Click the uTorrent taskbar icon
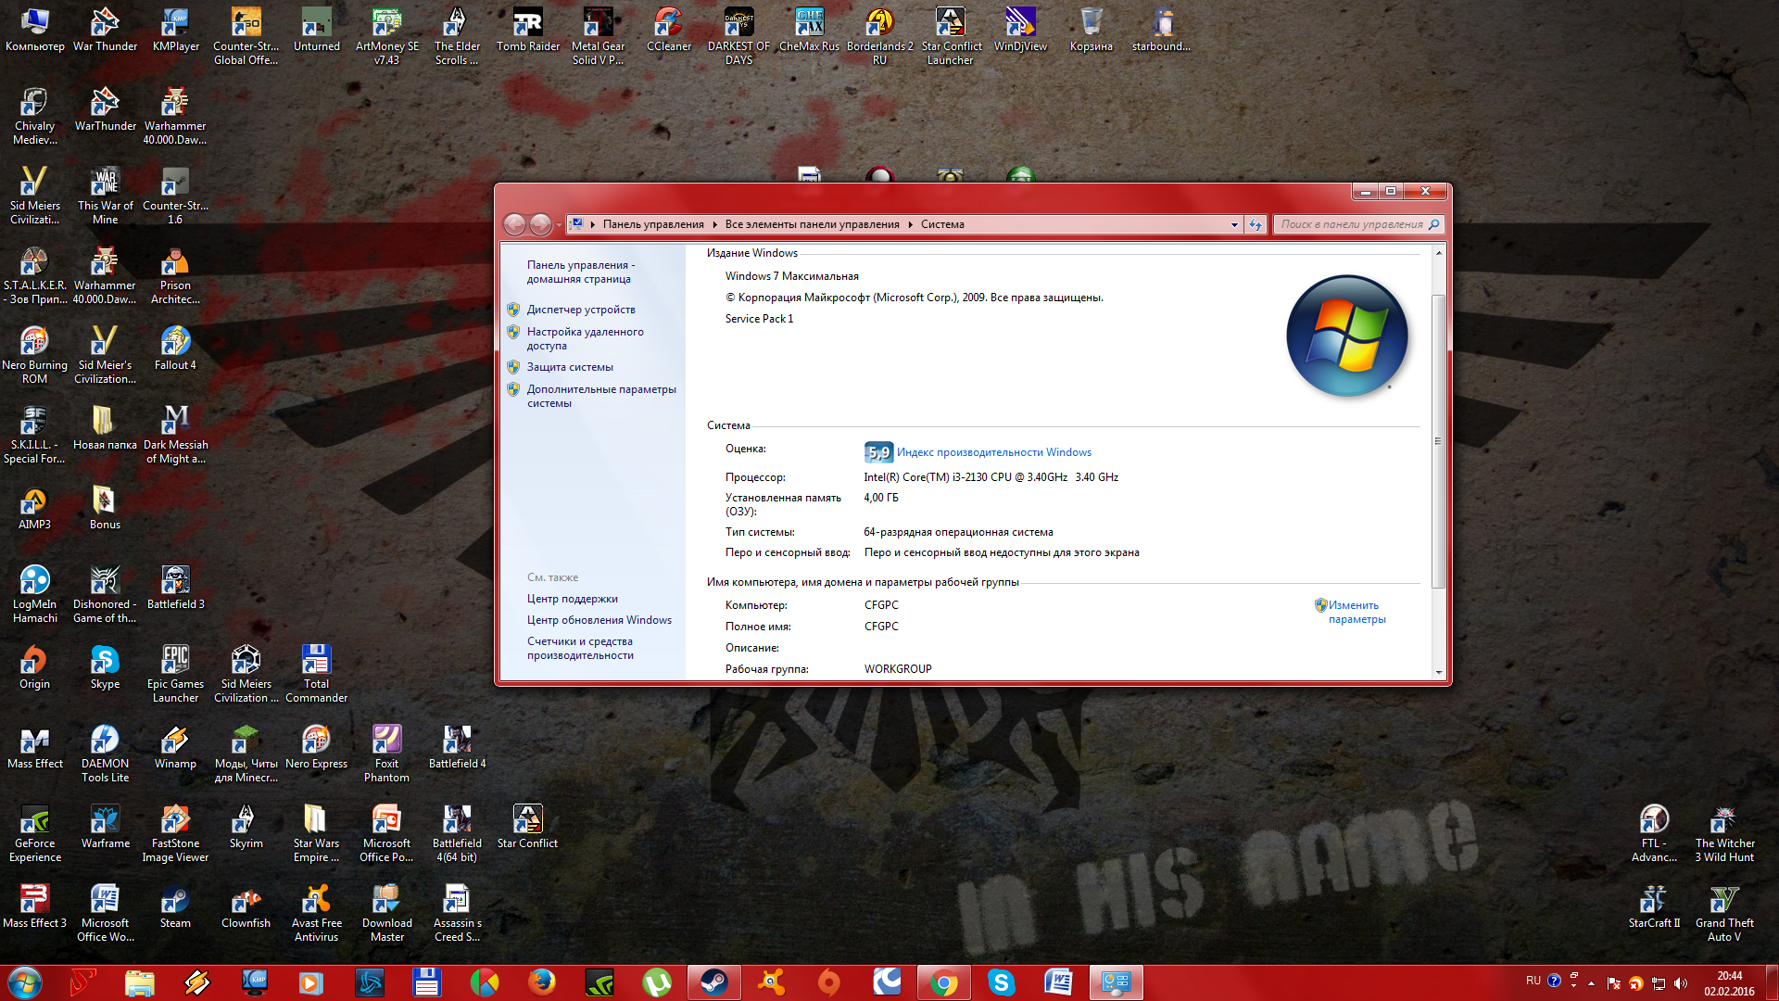Screen dimensions: 1779x1001 [657, 982]
